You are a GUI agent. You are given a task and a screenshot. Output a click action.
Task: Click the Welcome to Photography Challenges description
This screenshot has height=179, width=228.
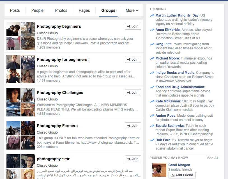coord(87,107)
